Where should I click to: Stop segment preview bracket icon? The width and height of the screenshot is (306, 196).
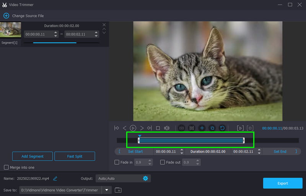click(x=250, y=128)
